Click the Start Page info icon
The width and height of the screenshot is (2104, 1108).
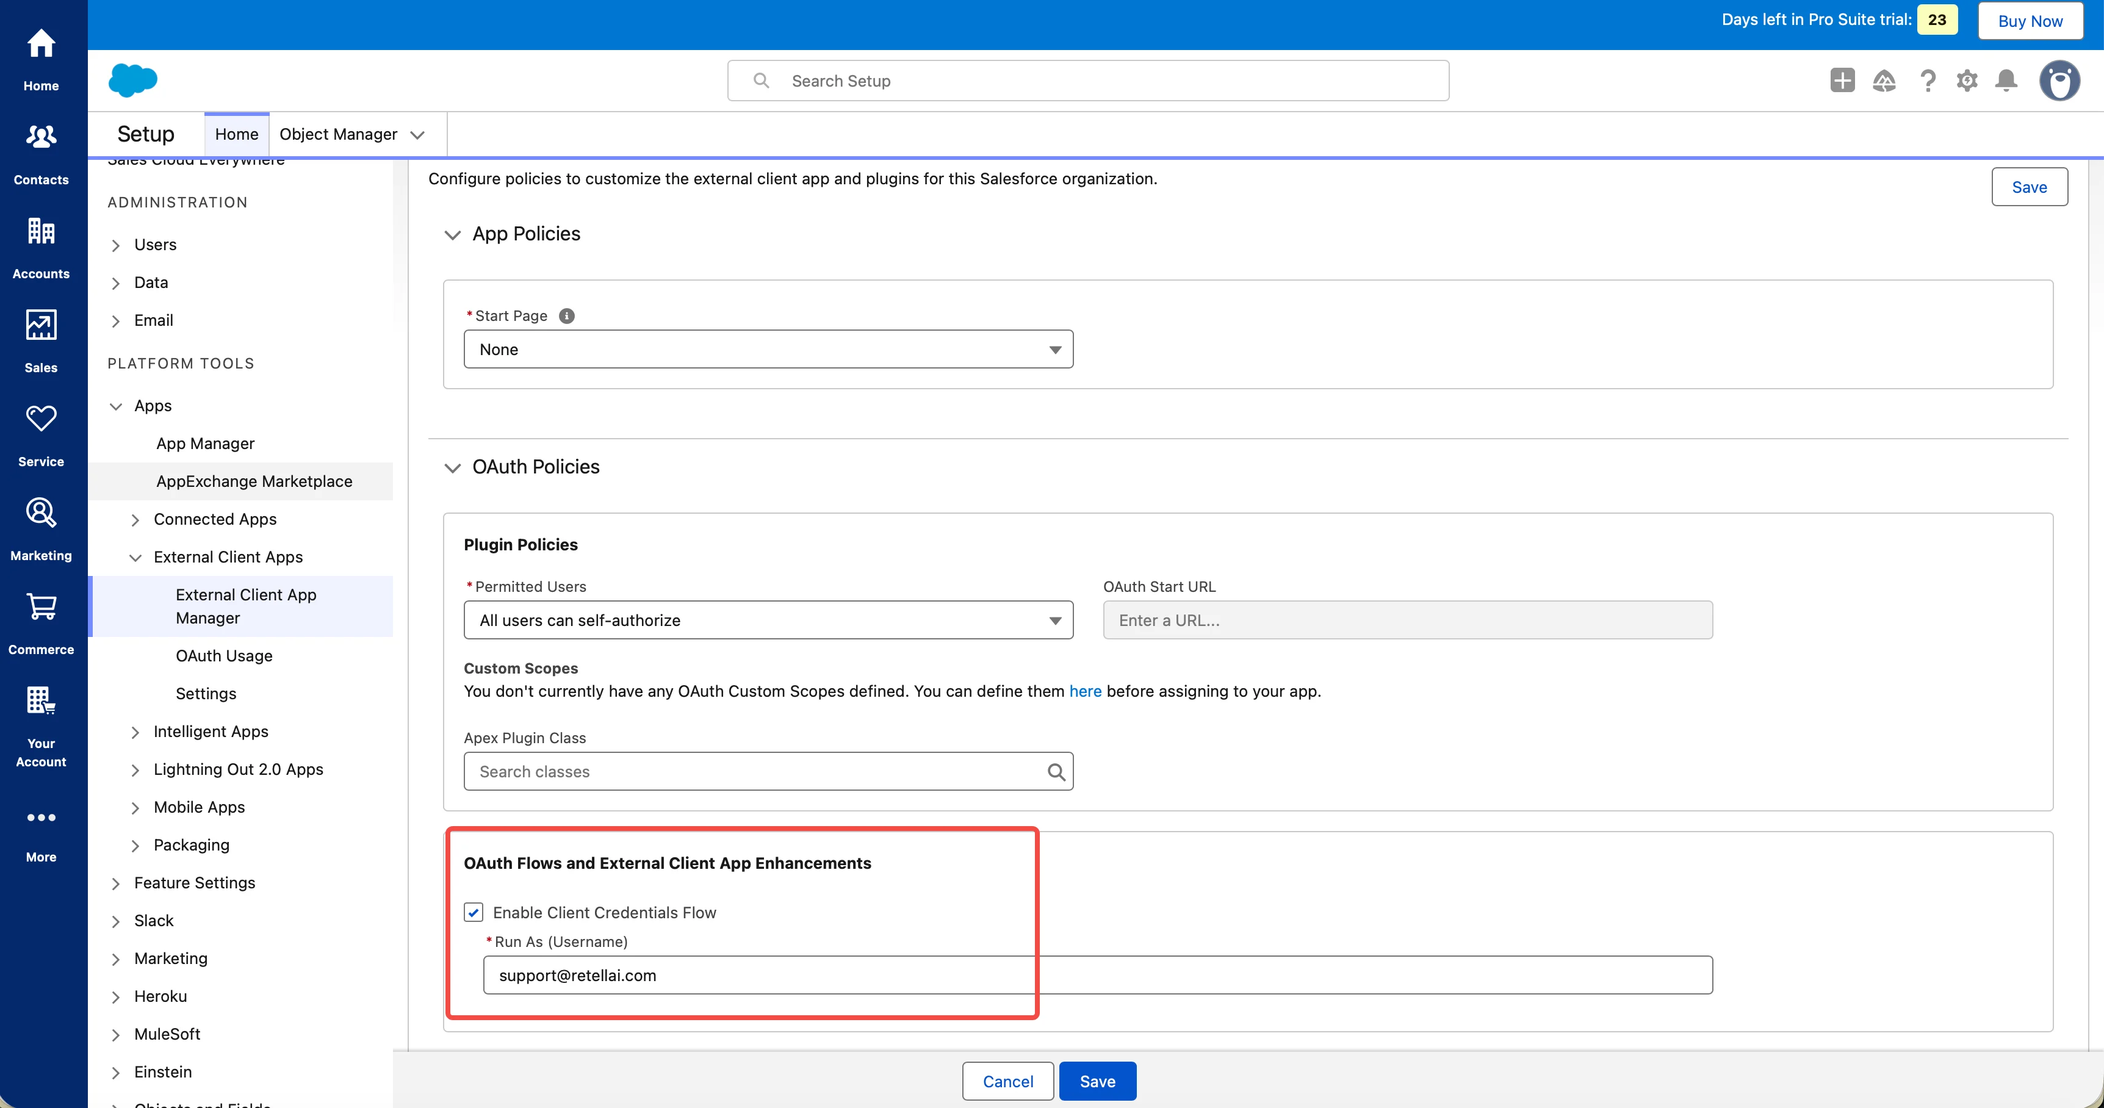(566, 316)
